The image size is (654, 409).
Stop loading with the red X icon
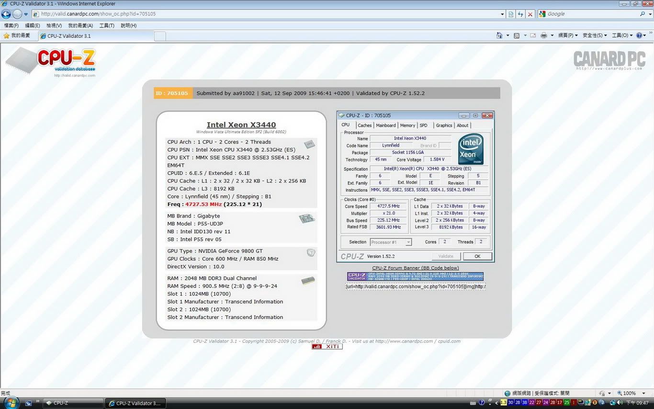point(530,14)
